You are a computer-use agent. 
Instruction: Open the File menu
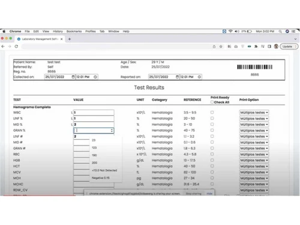(x=27, y=31)
